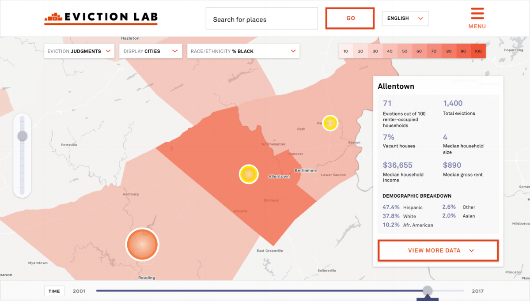Screen dimensions: 530x301
Task: Select legend swatch 10
Action: pos(346,51)
